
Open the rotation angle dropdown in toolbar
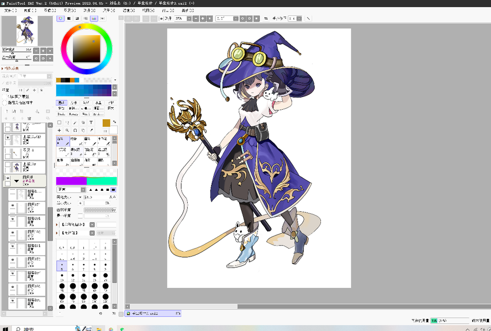[236, 18]
